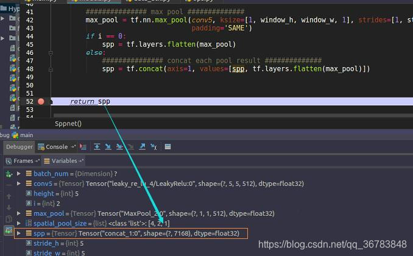This screenshot has width=413, height=256.
Task: Collapse the fold marker on line 46
Action: 51,53
